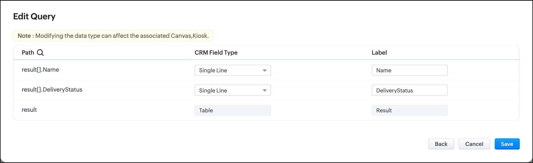The width and height of the screenshot is (533, 163).
Task: Click the Label column header
Action: [x=379, y=53]
